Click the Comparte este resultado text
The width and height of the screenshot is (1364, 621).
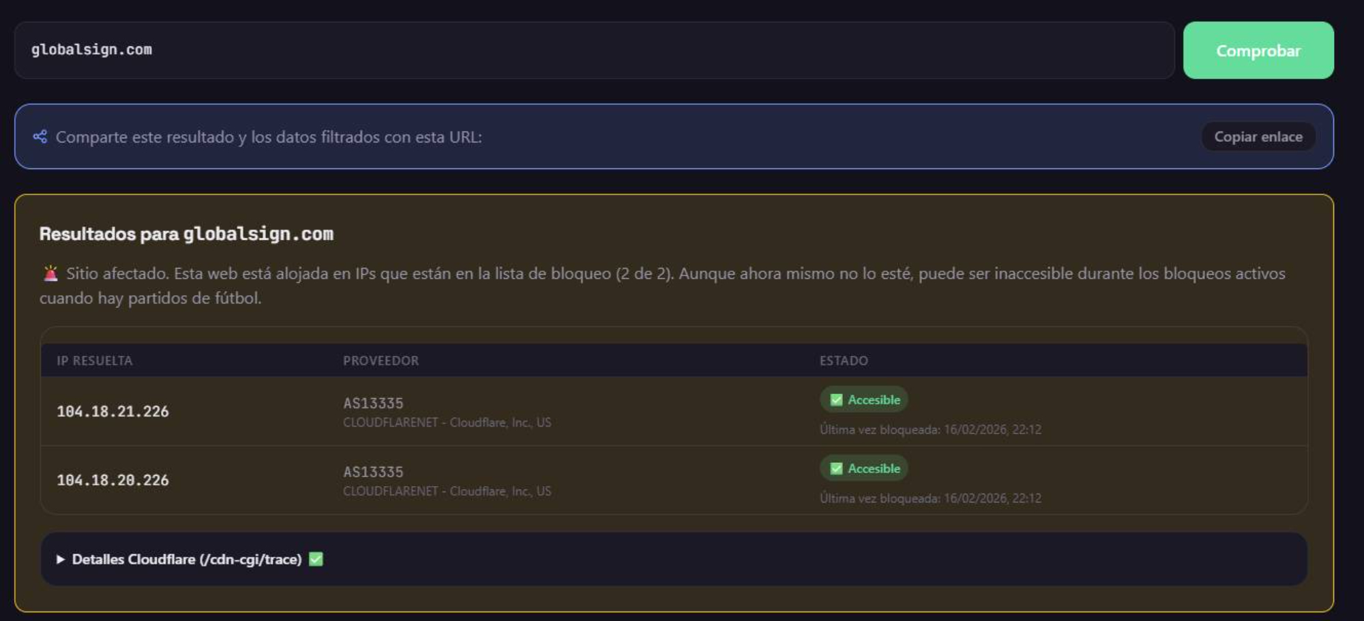[269, 137]
